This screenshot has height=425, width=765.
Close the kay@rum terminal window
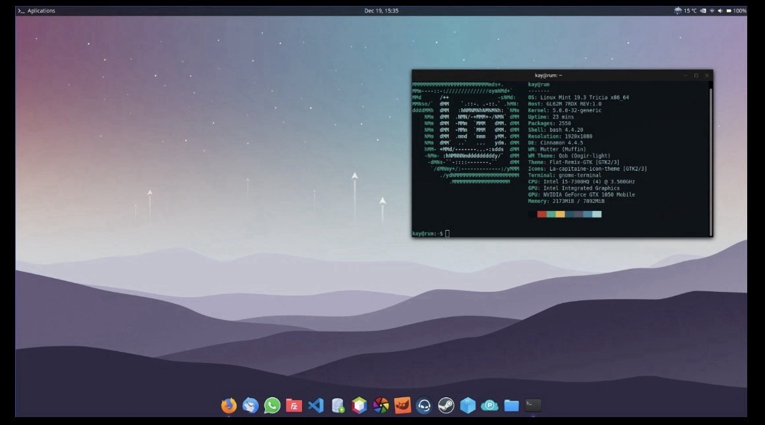[x=707, y=75]
